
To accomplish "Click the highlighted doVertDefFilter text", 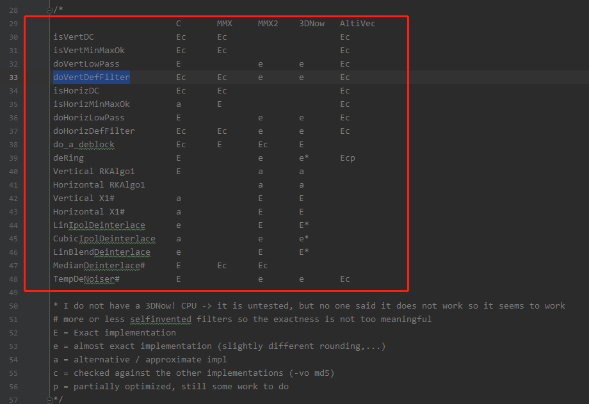I will 92,77.
